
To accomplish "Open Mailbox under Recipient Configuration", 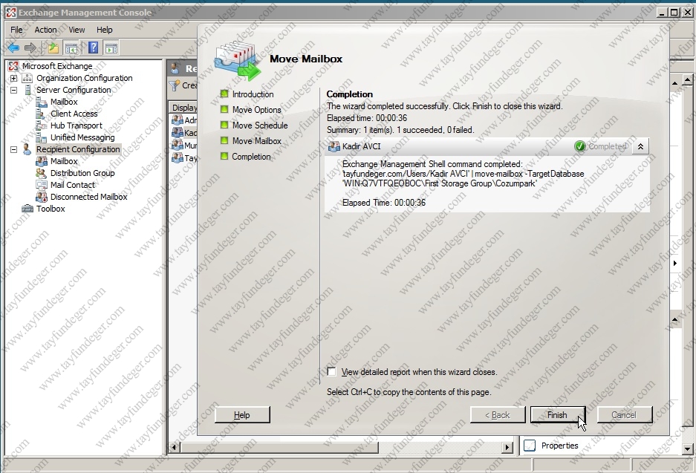I will 64,161.
